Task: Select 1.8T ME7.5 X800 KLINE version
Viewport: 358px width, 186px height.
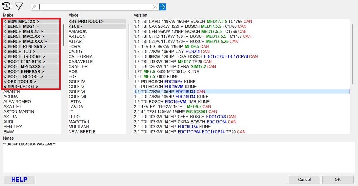Action: (156, 76)
